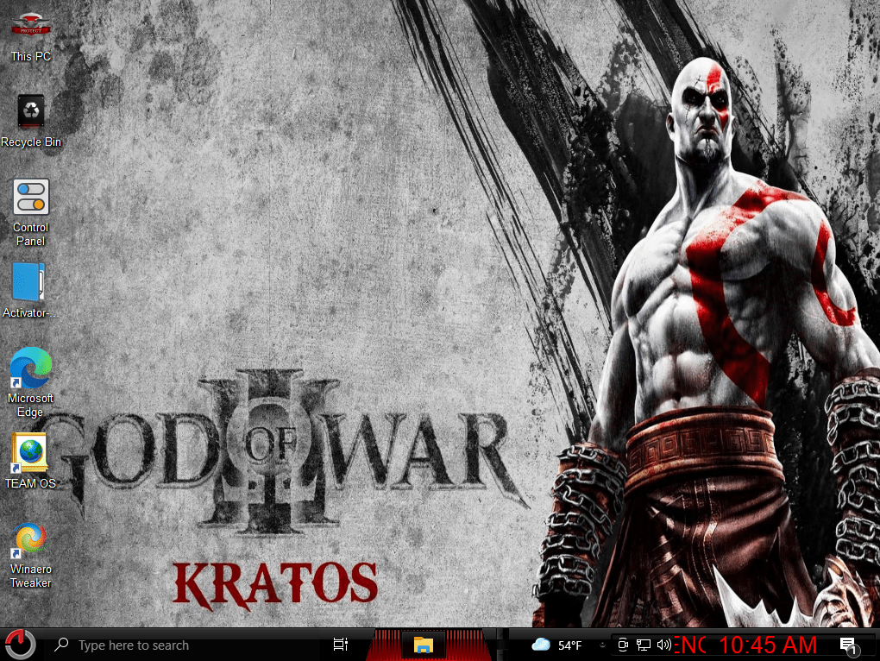
Task: Select the Activator folder icon
Action: pos(29,291)
